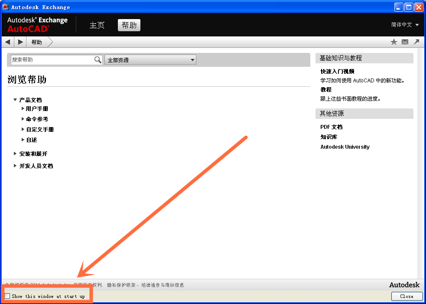
Task: Maximize the Autodesk Exchange window
Action: pos(409,7)
